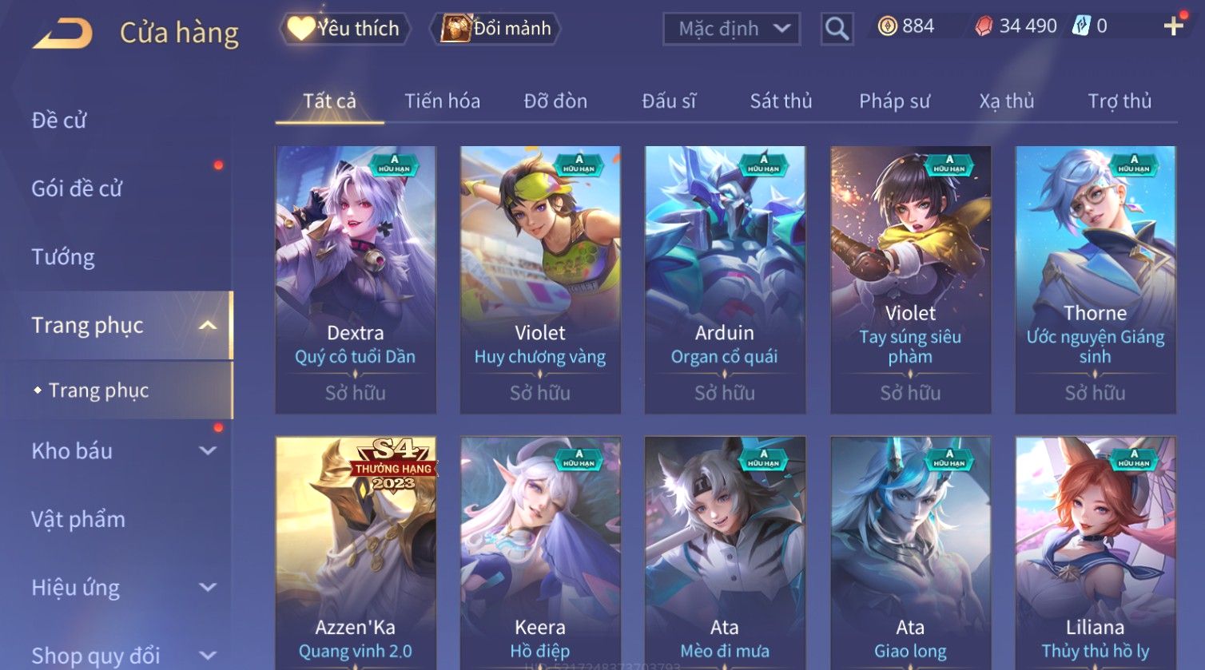Switch to the Sát thủ tab
Viewport: 1205px width, 670px height.
click(x=781, y=101)
